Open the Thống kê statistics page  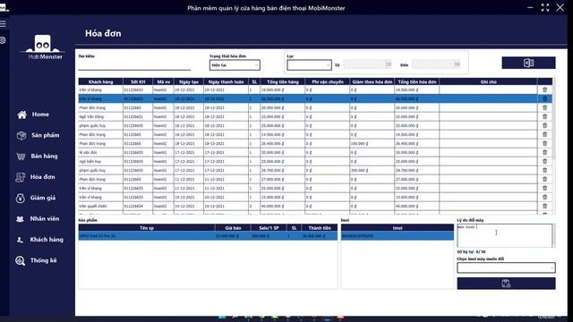(x=36, y=260)
